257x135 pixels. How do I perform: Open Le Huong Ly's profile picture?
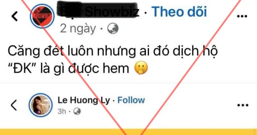coord(41,105)
